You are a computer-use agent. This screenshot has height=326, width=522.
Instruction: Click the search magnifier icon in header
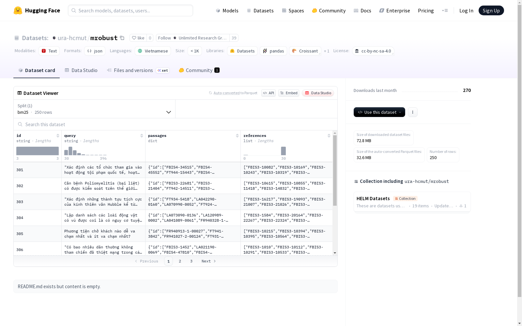74,10
